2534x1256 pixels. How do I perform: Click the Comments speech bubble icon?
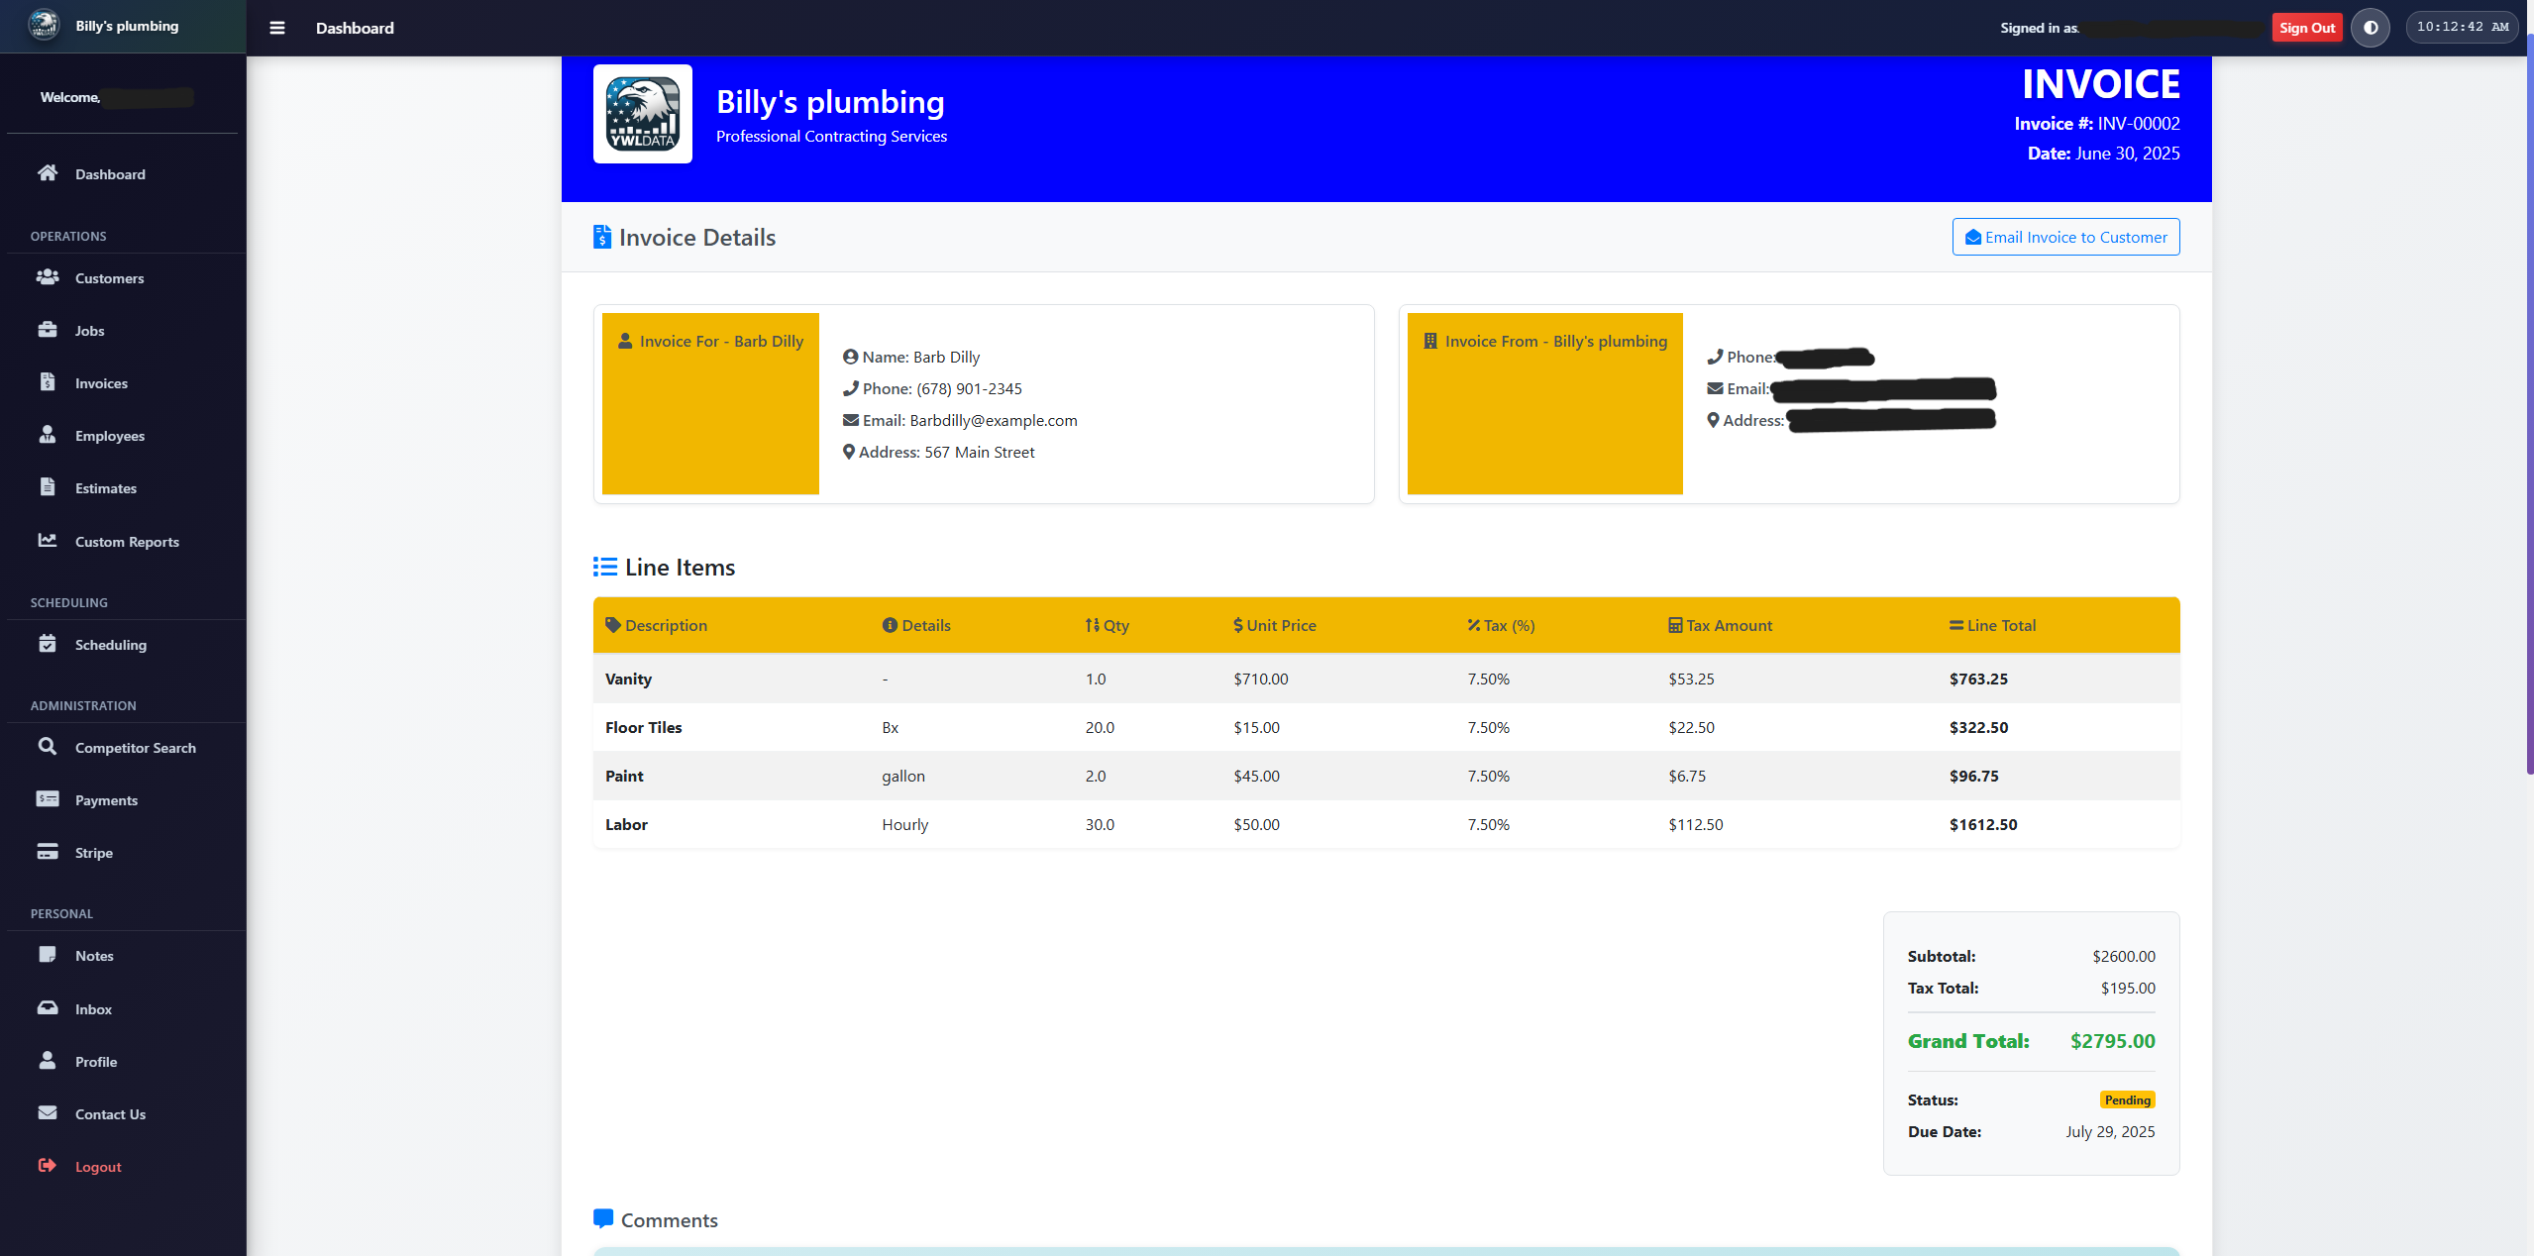click(x=602, y=1219)
